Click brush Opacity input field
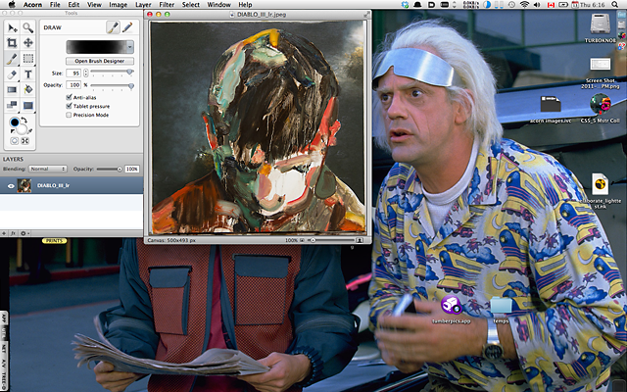This screenshot has height=392, width=627. 73,85
